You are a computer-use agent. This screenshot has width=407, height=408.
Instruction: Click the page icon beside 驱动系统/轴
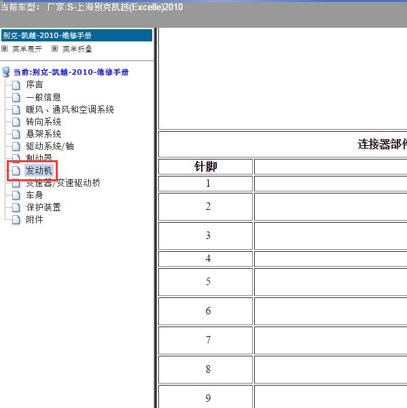click(x=16, y=146)
